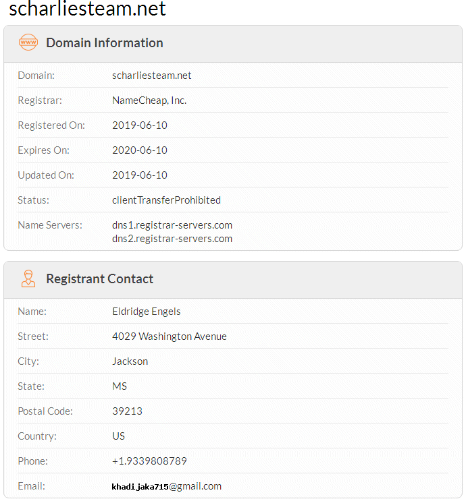Click the Registrant Contact section header
Screen dimensions: 466x499
(x=99, y=278)
